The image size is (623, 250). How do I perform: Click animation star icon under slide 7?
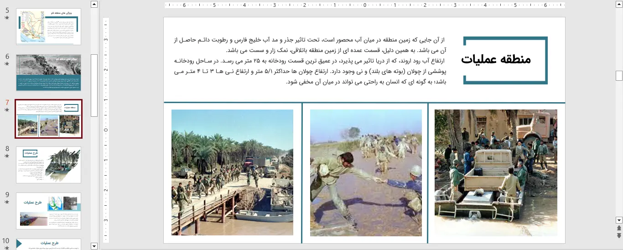point(6,110)
